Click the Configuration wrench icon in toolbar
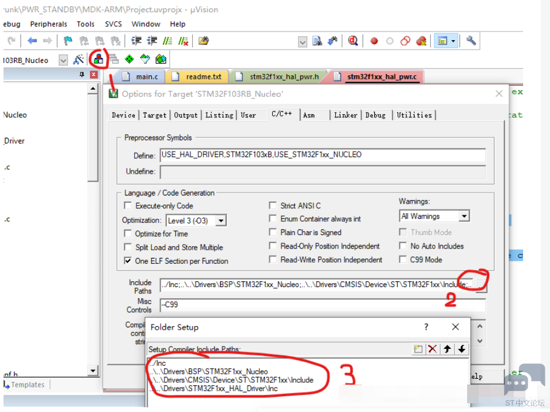This screenshot has height=412, width=550. pos(471,41)
